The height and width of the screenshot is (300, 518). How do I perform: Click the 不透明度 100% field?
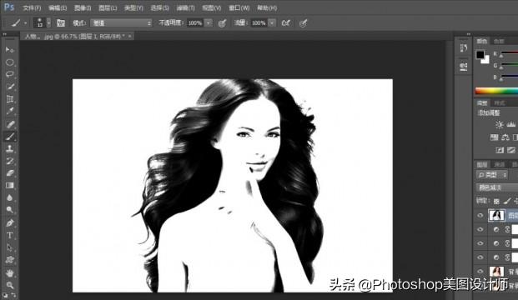(x=195, y=23)
